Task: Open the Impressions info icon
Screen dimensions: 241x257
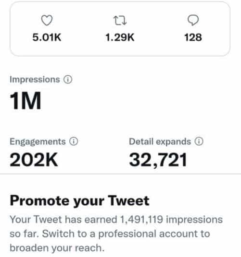Action: click(68, 80)
